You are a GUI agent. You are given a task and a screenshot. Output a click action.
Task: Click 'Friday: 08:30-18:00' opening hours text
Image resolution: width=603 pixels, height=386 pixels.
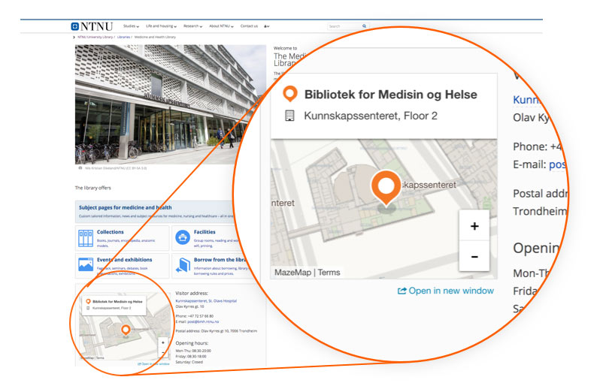pos(191,357)
